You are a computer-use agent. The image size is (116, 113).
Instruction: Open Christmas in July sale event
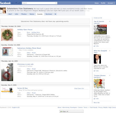tap(25, 64)
